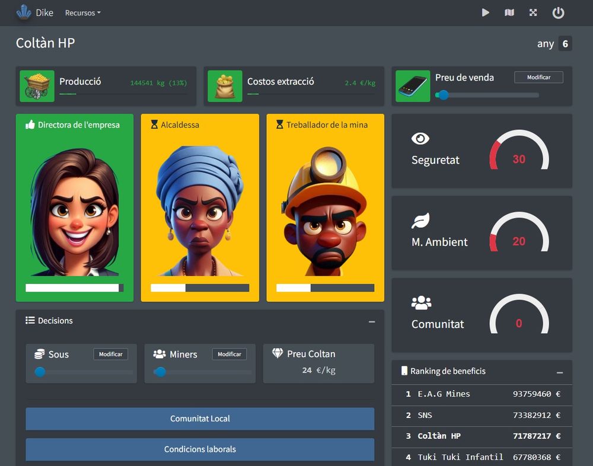Click the Comunitat gauge showing 0

coord(519,314)
